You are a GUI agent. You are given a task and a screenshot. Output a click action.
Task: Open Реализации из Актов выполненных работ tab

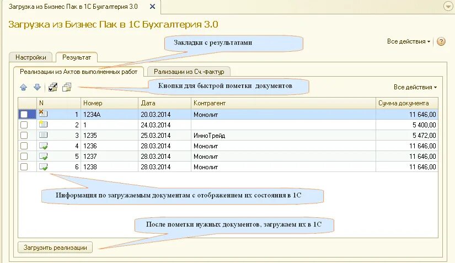click(79, 72)
